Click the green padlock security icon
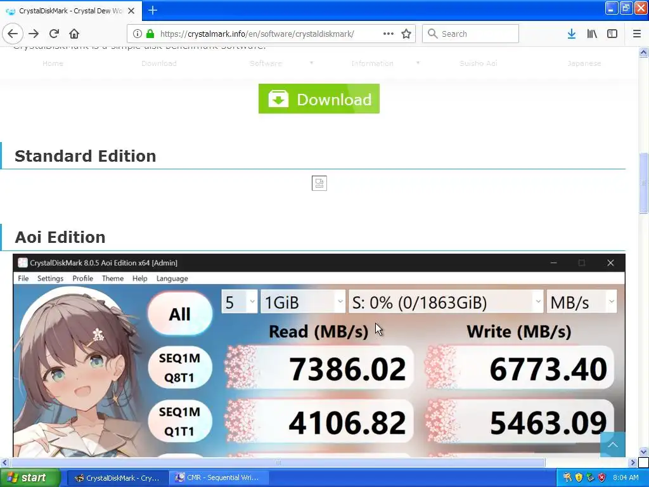 click(x=150, y=34)
